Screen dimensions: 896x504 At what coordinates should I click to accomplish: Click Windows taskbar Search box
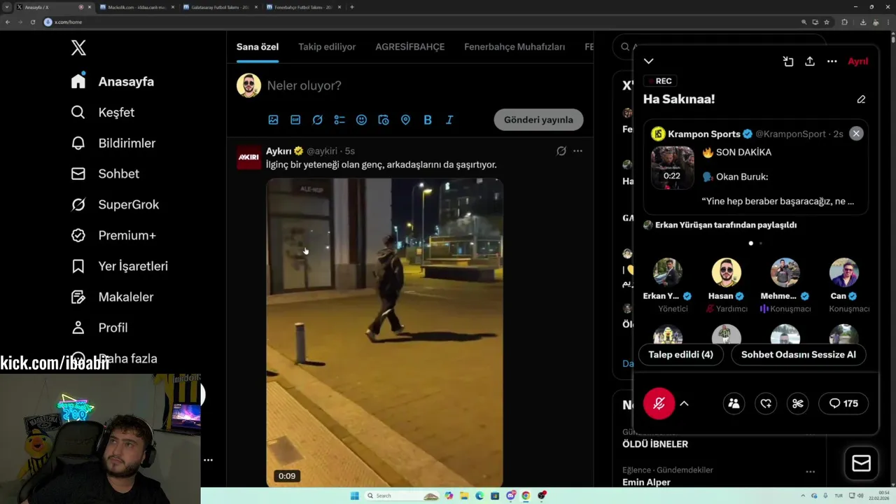(x=402, y=496)
